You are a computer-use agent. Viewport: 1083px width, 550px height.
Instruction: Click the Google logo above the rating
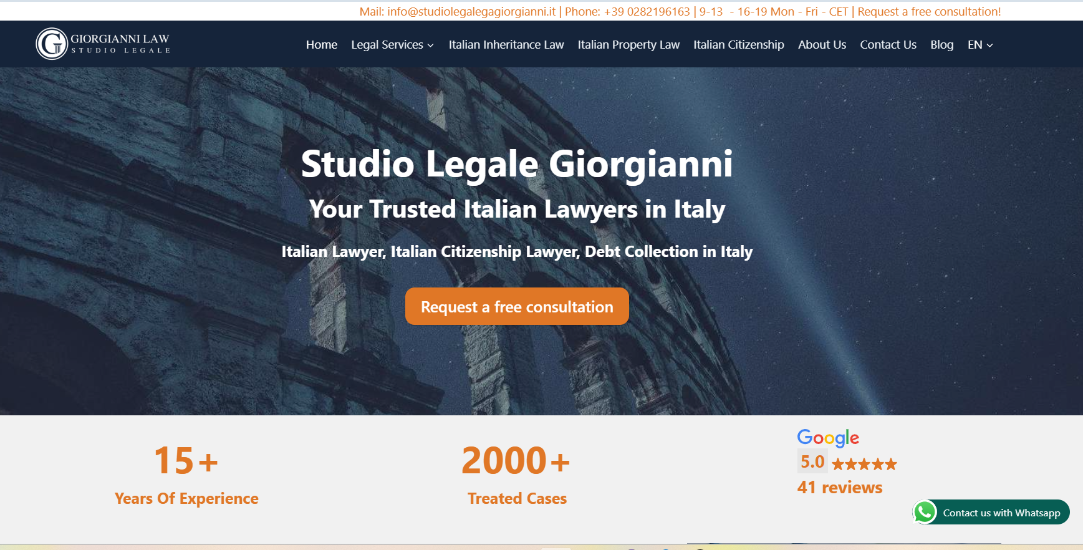pyautogui.click(x=827, y=438)
